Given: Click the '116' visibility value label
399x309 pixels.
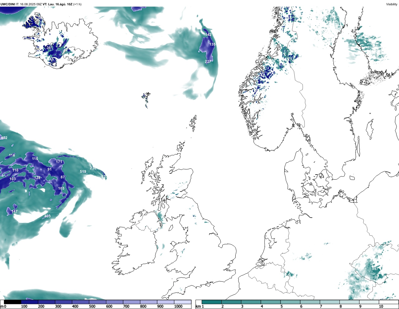Looking at the screenshot, I should tap(12, 155).
